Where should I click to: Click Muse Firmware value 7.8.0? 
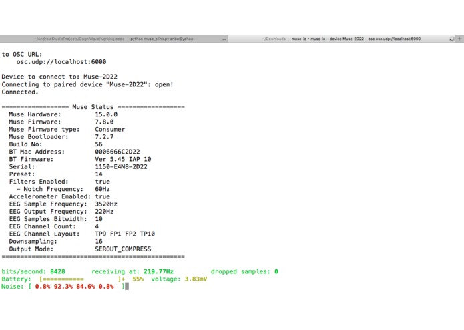(x=104, y=122)
